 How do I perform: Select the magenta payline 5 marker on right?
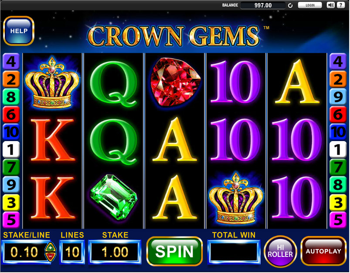coord(338,220)
